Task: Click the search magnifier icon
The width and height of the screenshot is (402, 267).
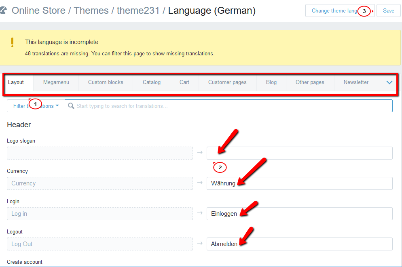Action: coord(71,106)
